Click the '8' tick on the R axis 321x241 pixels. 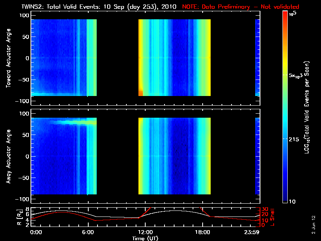27,209
